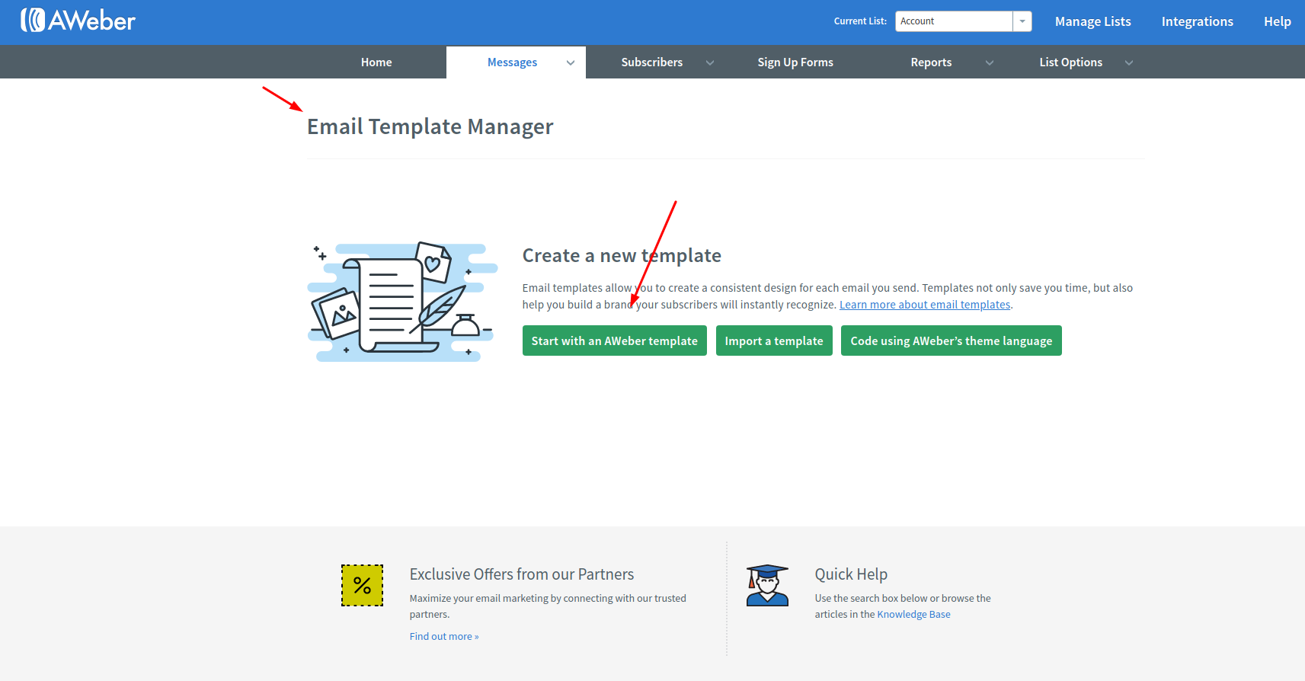Open the Knowledge Base link

pyautogui.click(x=913, y=615)
